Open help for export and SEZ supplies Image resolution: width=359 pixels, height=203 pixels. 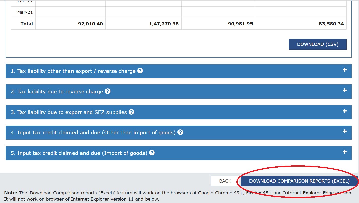point(131,112)
